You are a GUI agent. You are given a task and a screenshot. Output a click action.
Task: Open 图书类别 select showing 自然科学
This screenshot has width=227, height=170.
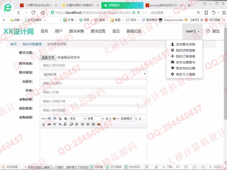tap(93, 74)
